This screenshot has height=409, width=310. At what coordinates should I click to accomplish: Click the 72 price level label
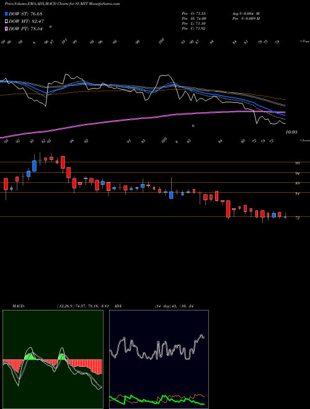click(x=297, y=218)
